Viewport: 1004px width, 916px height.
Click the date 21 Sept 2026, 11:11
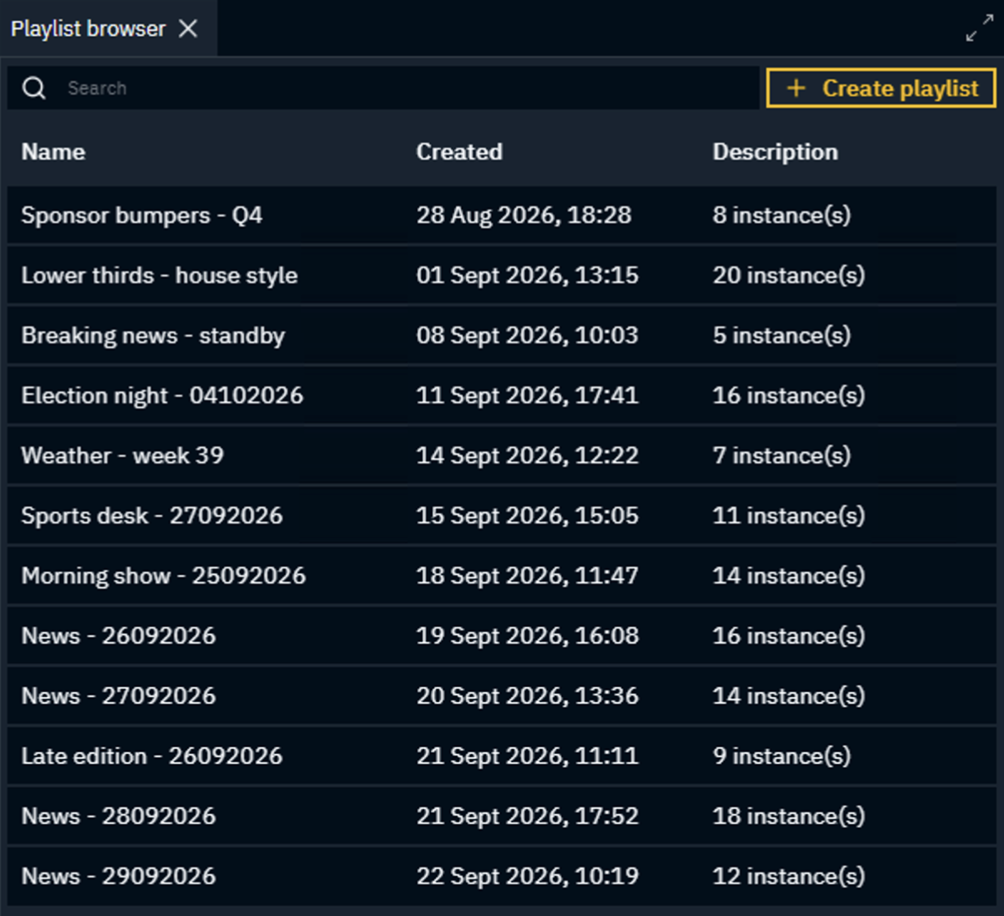(527, 756)
